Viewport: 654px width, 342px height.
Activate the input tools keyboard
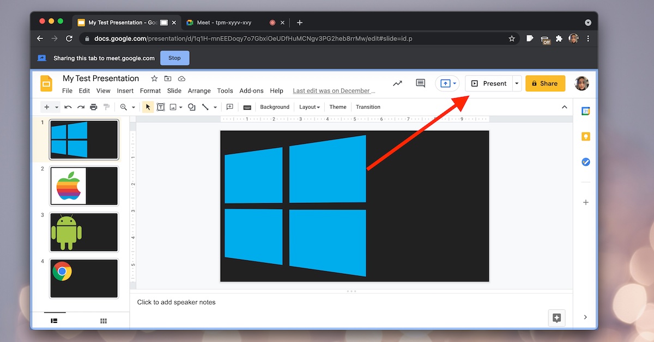[x=247, y=107]
